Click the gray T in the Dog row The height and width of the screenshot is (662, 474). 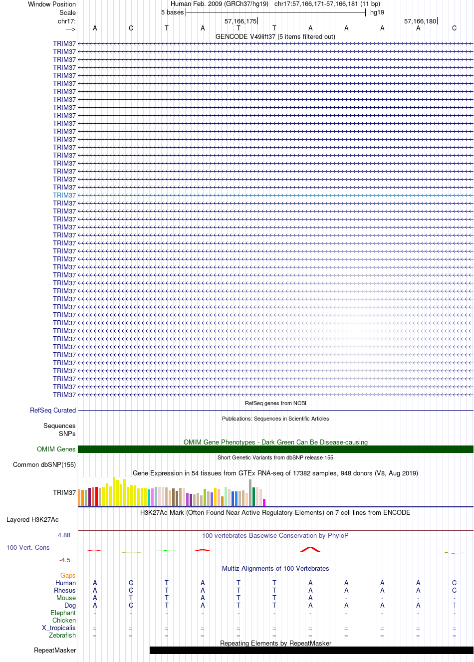click(x=454, y=605)
